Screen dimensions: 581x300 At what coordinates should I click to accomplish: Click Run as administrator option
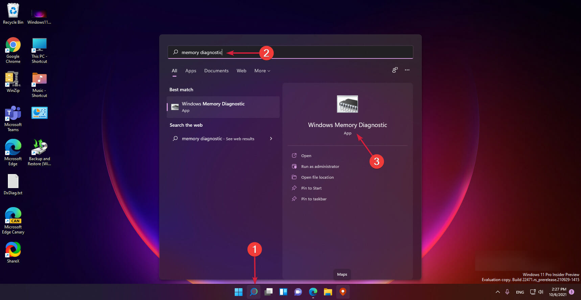tap(320, 167)
